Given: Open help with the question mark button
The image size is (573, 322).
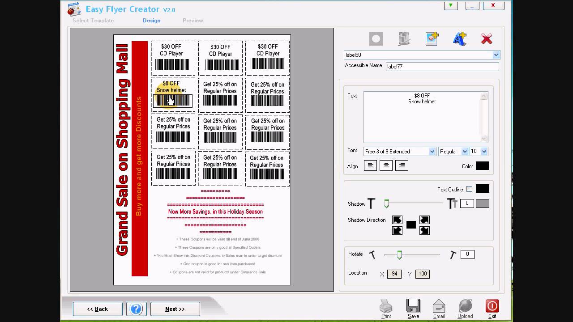Looking at the screenshot, I should pos(137,309).
